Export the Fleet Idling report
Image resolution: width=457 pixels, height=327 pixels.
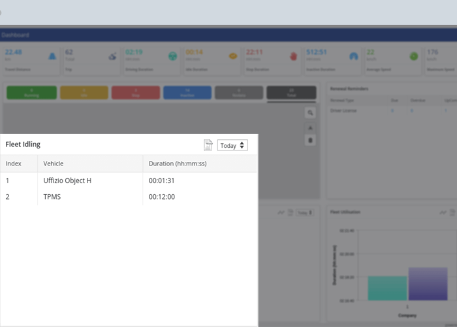(208, 145)
